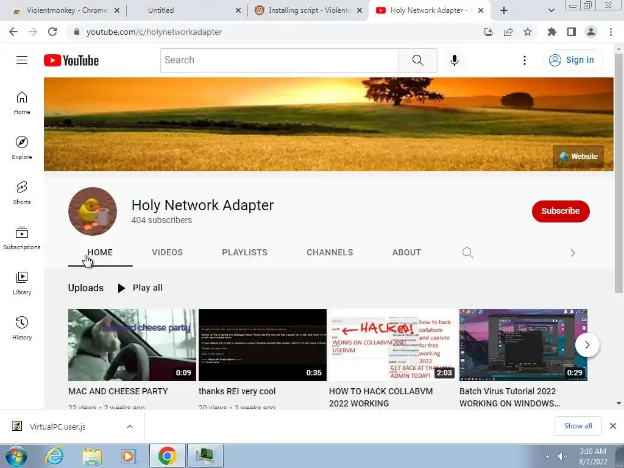The width and height of the screenshot is (624, 468).
Task: Open Windows Explorer from the taskbar
Action: point(92,456)
